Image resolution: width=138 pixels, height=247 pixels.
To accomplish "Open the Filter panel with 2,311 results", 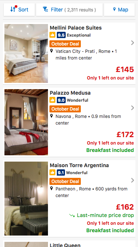I will (x=69, y=10).
